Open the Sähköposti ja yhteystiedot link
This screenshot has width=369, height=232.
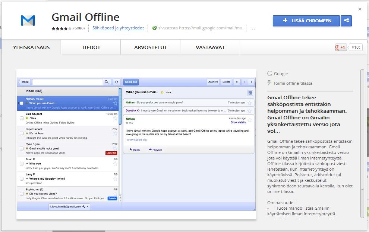click(118, 28)
